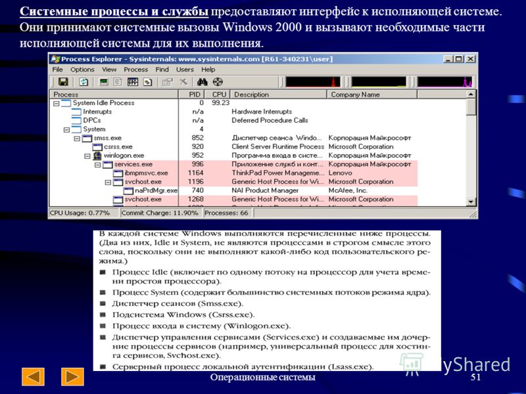Click the 'Lenovo' company name cell
The width and height of the screenshot is (526, 394).
(x=340, y=173)
